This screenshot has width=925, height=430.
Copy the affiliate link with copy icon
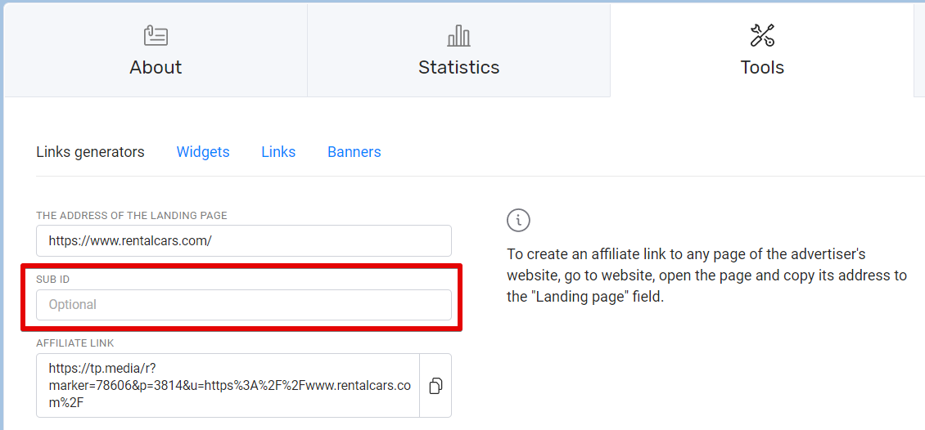coord(436,385)
